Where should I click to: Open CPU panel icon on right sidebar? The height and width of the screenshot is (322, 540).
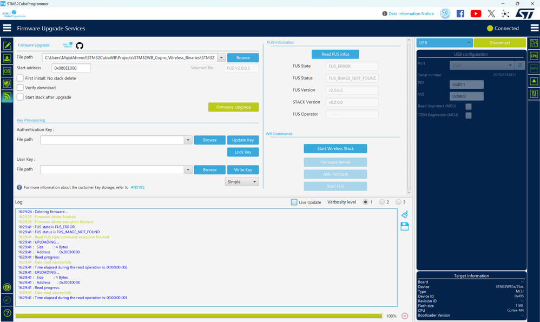pyautogui.click(x=534, y=56)
